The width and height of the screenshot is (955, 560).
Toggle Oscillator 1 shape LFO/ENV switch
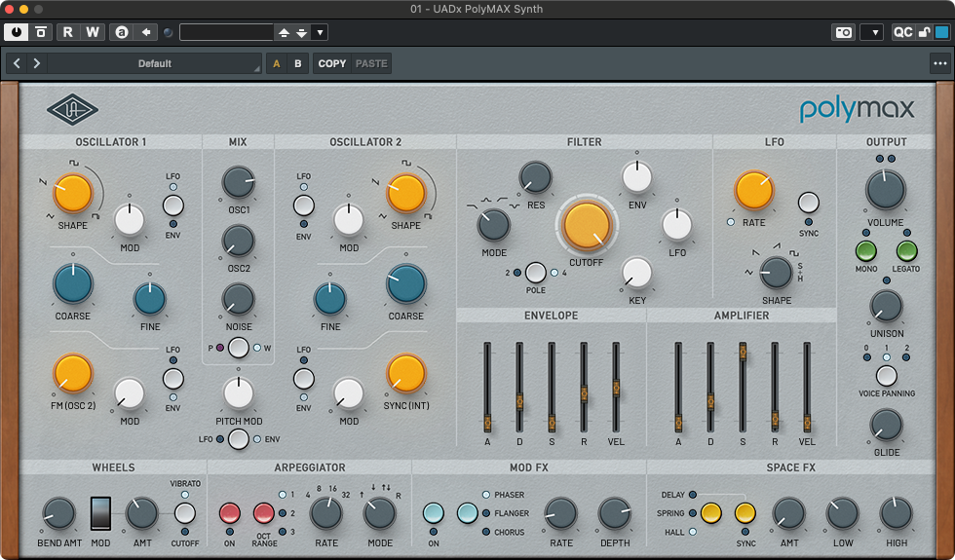(173, 205)
